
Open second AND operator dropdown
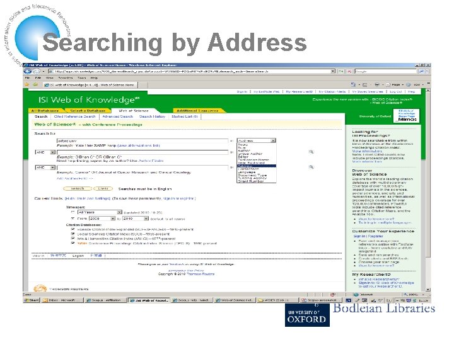(45, 167)
